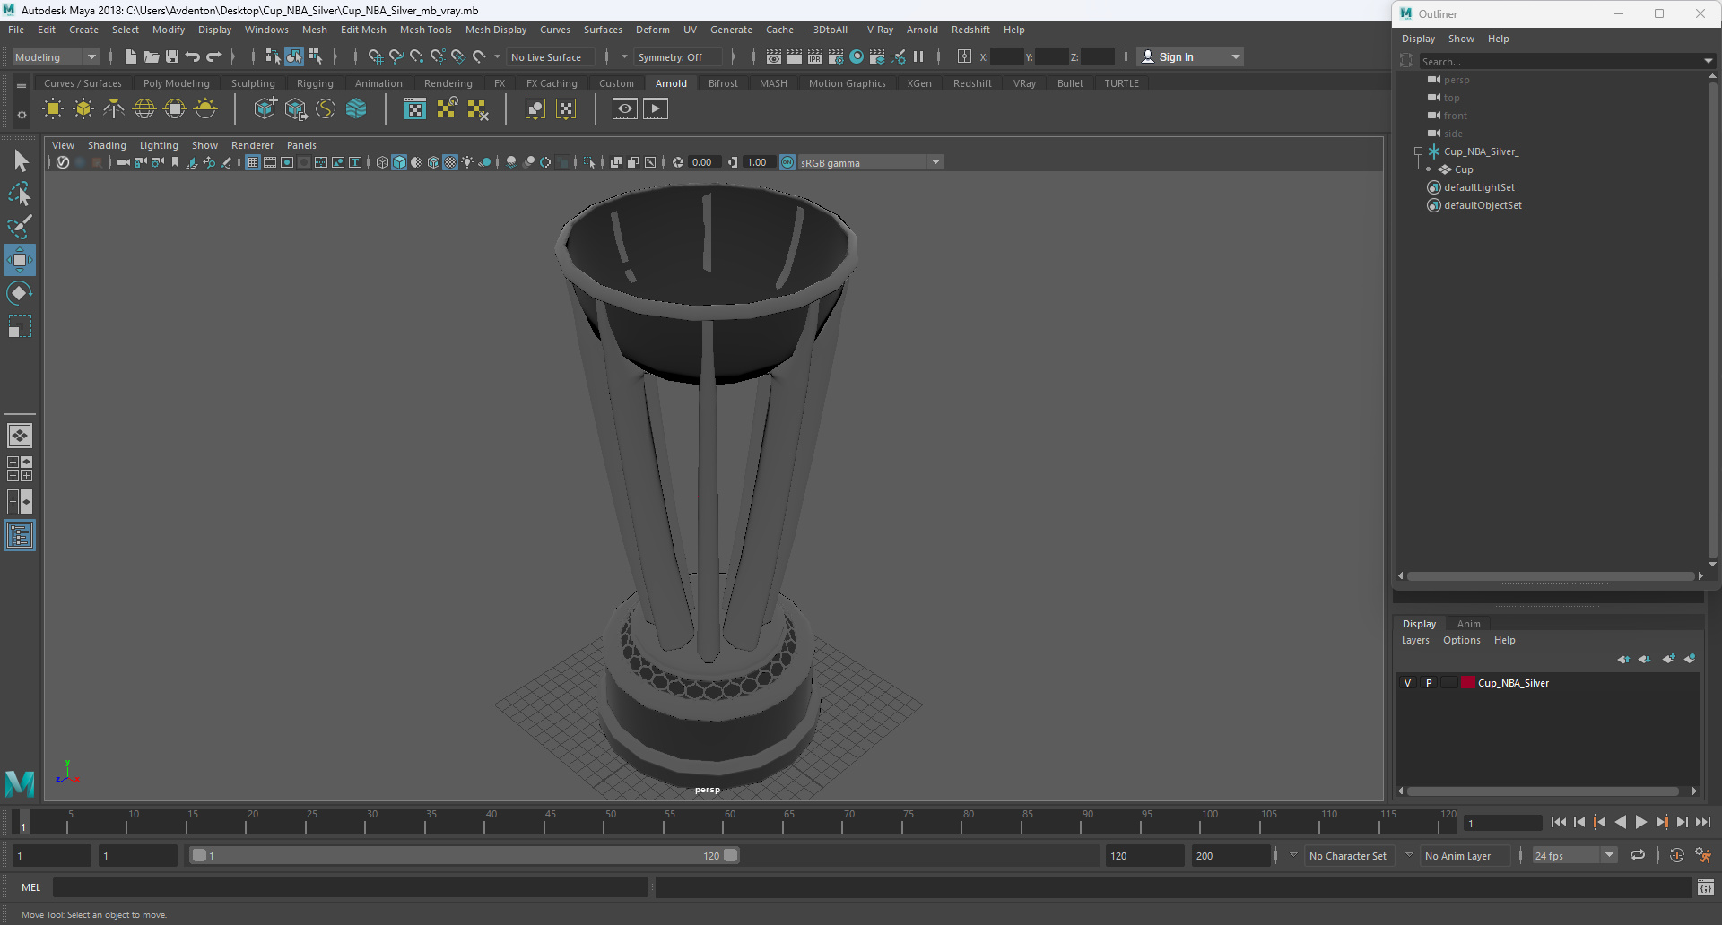Open the Mesh Tools menu

tap(425, 30)
